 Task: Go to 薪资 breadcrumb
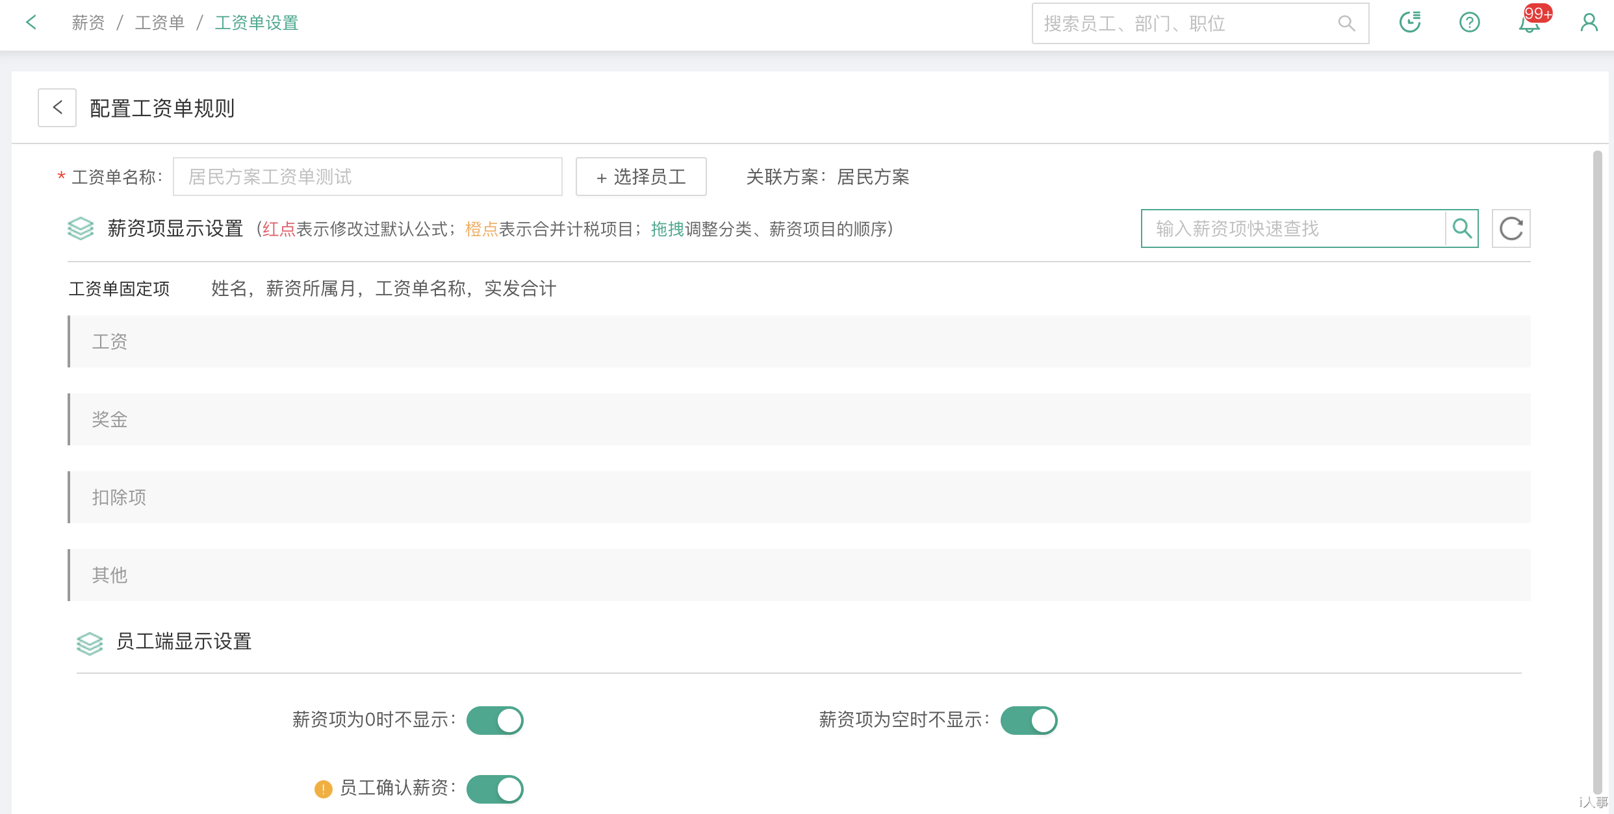tap(88, 23)
